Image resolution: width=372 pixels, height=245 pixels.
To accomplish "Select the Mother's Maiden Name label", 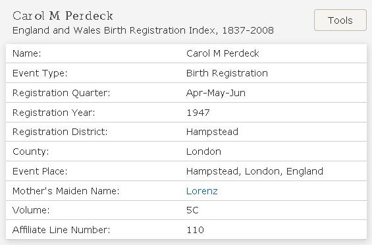I will tap(66, 191).
